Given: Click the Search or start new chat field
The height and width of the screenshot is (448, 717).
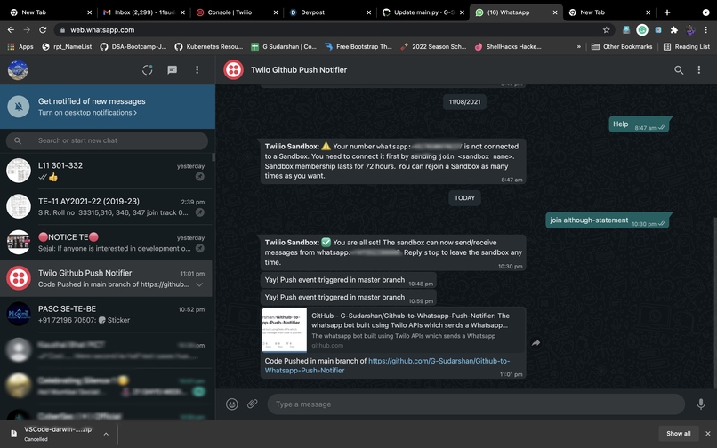Looking at the screenshot, I should coord(107,140).
